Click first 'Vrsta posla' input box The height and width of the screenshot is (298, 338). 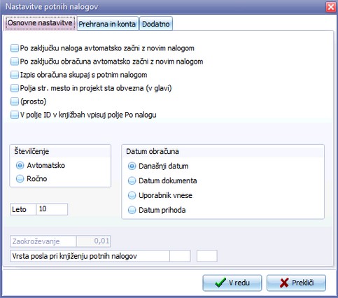pyautogui.click(x=180, y=256)
